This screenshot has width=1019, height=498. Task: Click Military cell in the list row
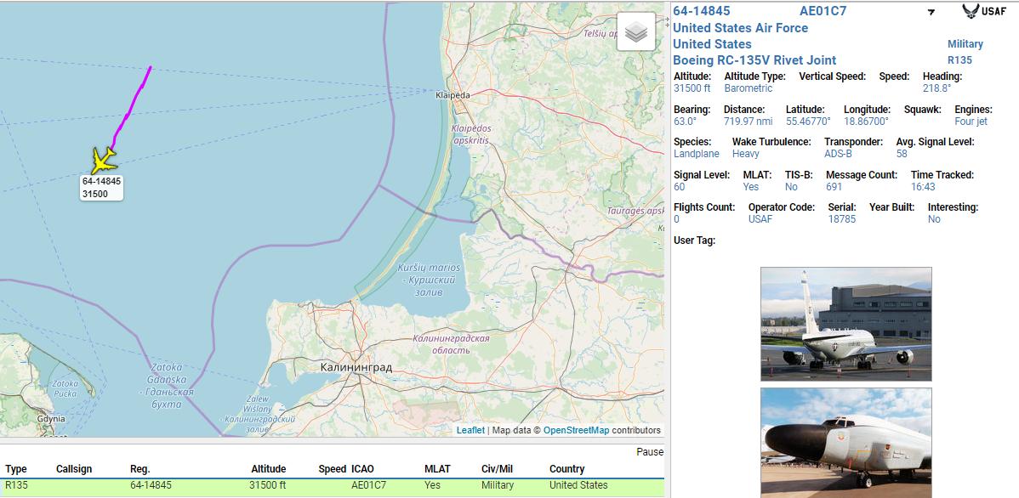[x=497, y=485]
